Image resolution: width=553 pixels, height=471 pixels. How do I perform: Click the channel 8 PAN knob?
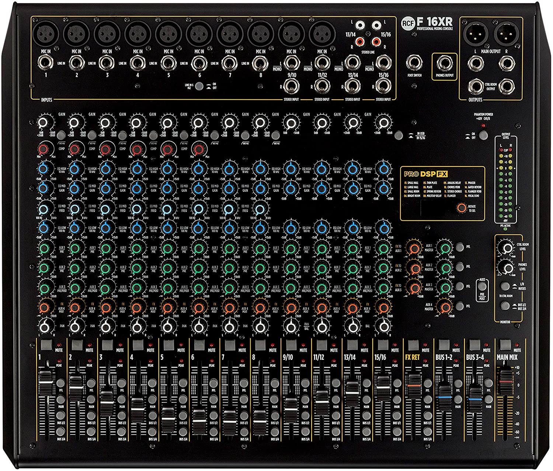260,326
